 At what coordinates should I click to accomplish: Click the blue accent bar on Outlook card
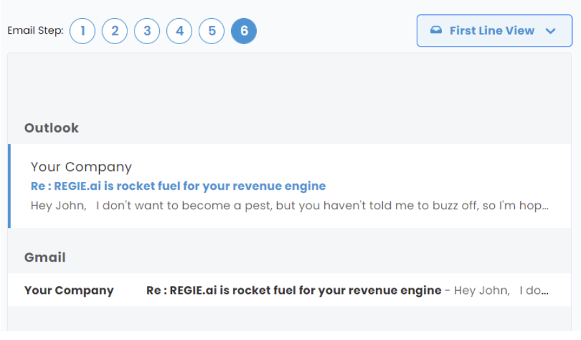[9, 186]
